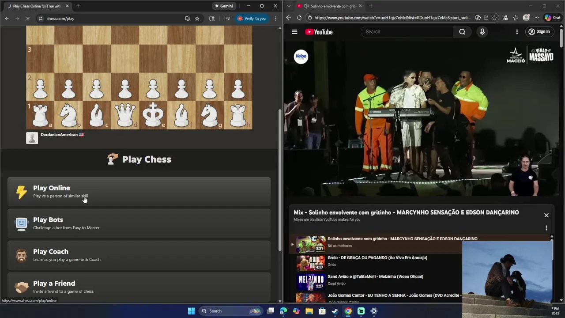Add YouTube page to Edge favorites star

pos(494,18)
